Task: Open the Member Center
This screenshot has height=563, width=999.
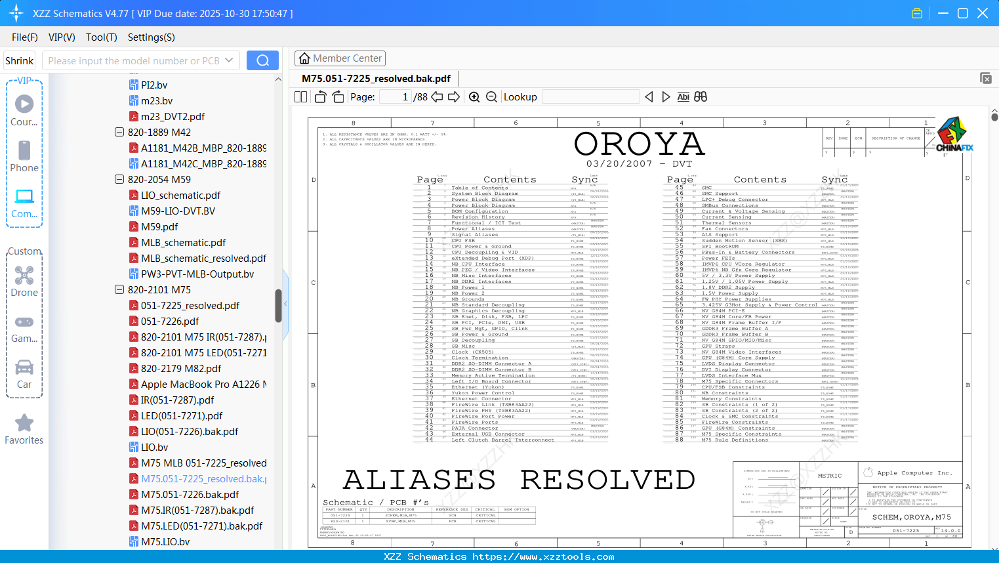Action: pos(340,58)
